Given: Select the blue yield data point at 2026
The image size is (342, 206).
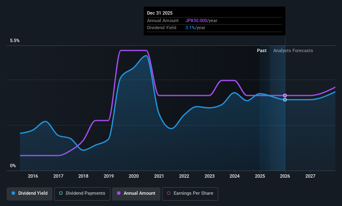Looking at the screenshot, I should point(285,100).
